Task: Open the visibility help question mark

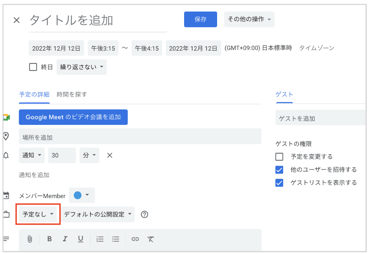Action: [x=144, y=214]
